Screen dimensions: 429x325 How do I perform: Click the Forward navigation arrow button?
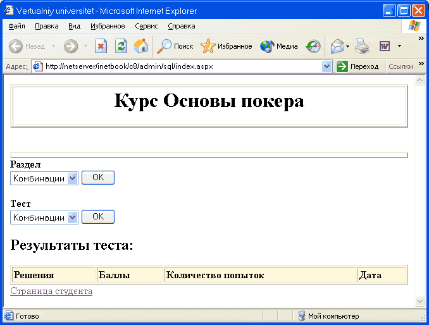click(x=71, y=46)
